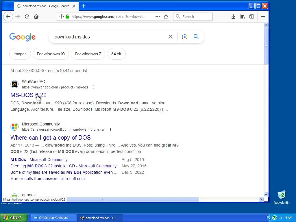Click the Google logo
Viewport: 296px width, 222px height.
[23, 37]
